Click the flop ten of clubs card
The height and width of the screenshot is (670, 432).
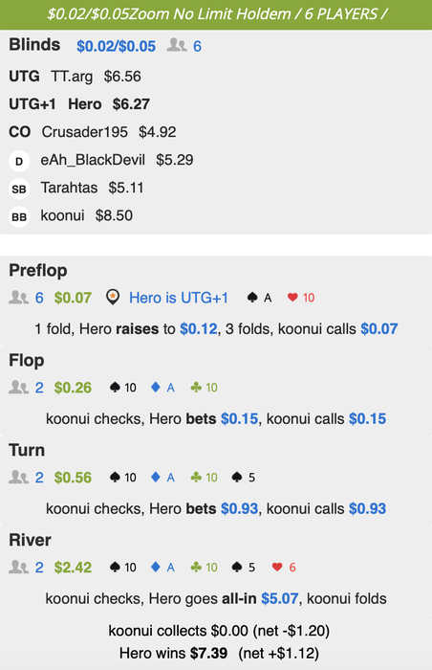tap(204, 388)
